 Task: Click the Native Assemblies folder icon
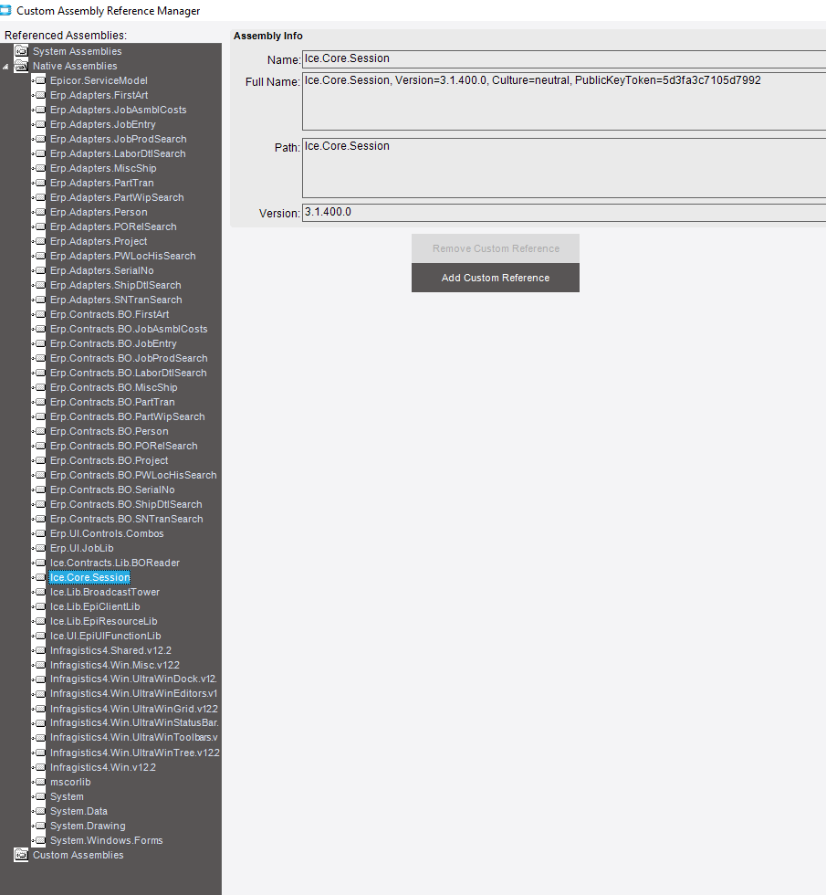[21, 66]
